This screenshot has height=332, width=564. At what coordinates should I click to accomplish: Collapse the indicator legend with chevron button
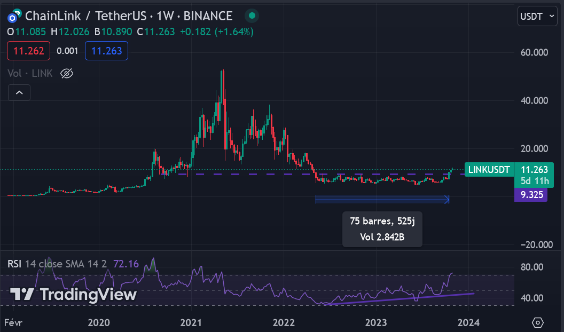[x=19, y=93]
